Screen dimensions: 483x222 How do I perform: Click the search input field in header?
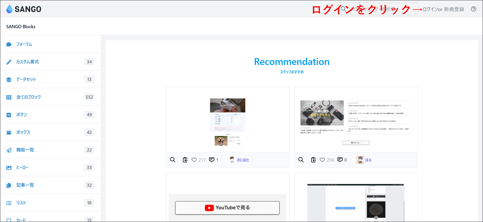point(377,9)
